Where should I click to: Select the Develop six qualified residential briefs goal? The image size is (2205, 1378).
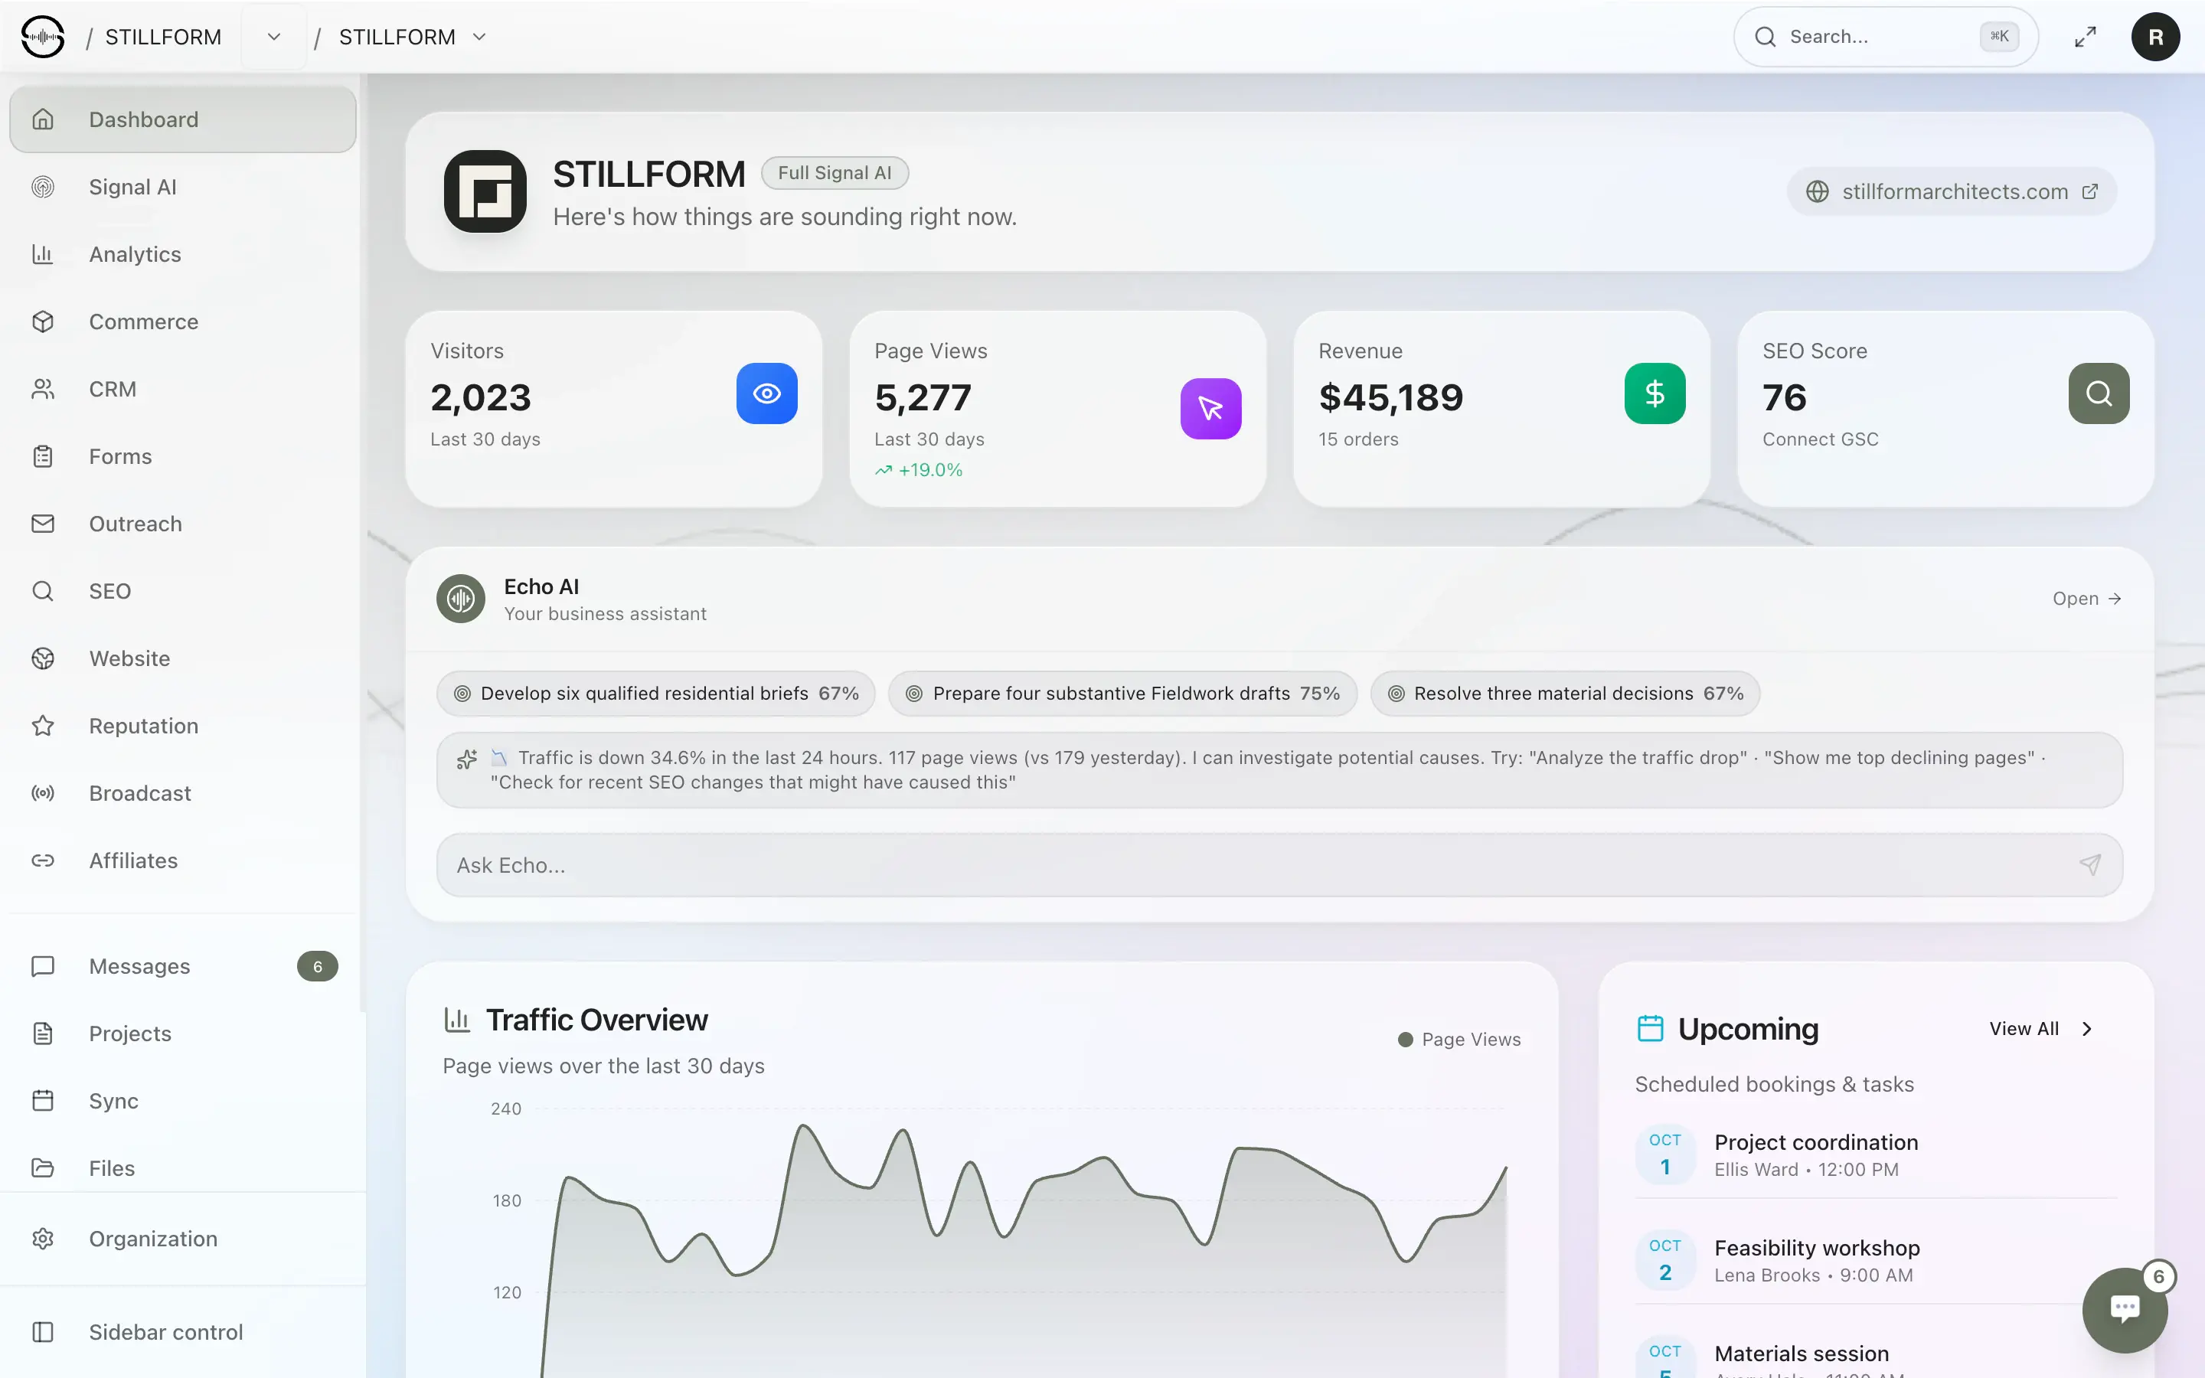656,694
